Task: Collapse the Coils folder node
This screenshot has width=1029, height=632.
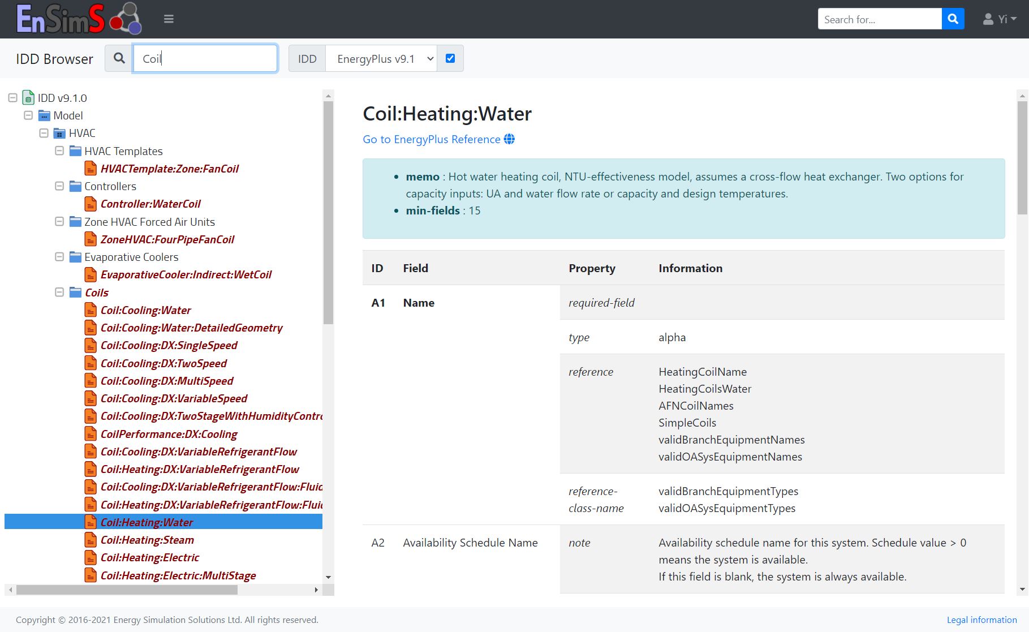Action: point(59,293)
